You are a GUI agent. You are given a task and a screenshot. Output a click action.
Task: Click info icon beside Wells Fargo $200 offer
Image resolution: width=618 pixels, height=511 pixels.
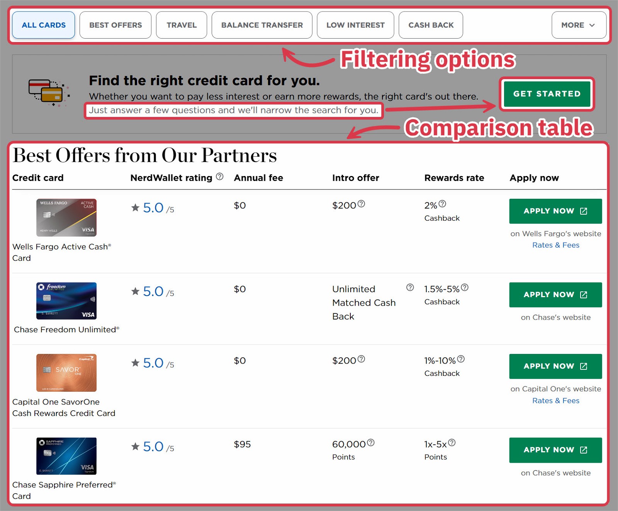361,204
